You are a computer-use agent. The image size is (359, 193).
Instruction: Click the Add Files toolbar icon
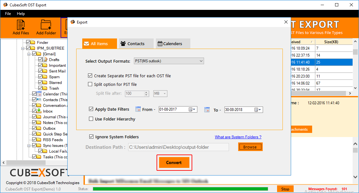pyautogui.click(x=21, y=25)
